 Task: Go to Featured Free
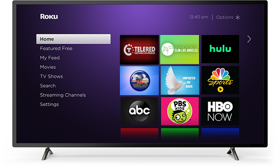56,48
